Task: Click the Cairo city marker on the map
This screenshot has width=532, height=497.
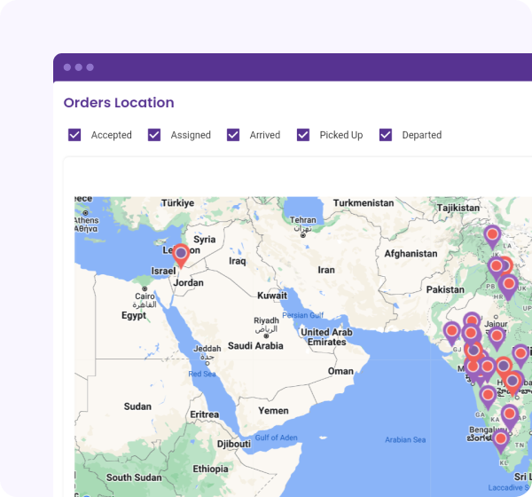Action: [145, 288]
